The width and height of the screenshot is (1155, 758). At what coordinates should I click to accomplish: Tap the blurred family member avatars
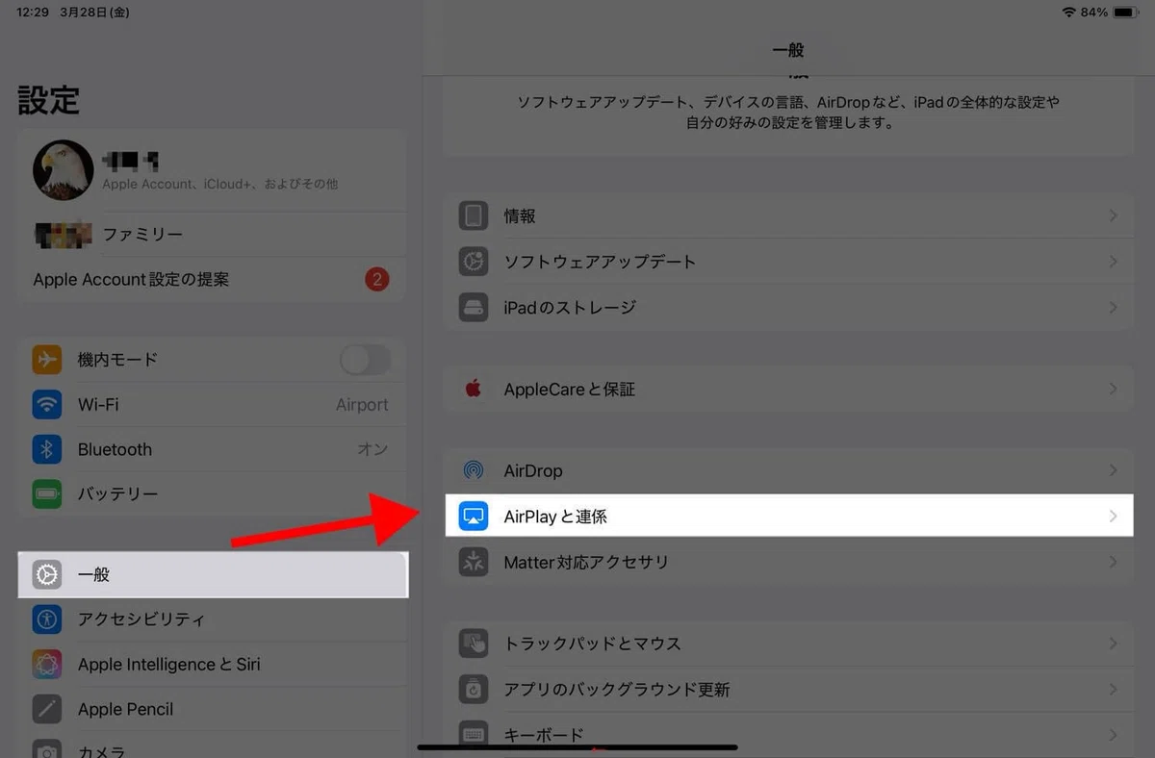[63, 234]
